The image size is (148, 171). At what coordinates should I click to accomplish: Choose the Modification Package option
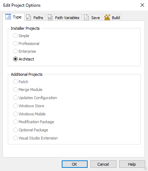34,122
